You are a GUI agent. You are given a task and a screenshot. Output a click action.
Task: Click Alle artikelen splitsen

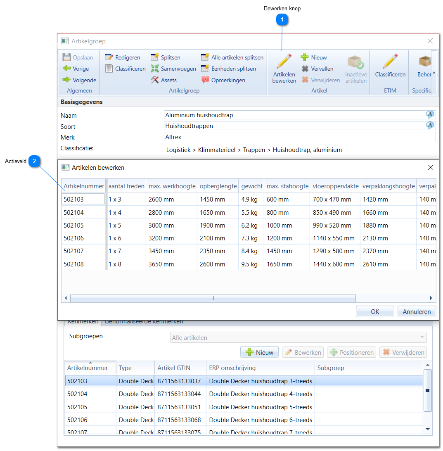232,57
